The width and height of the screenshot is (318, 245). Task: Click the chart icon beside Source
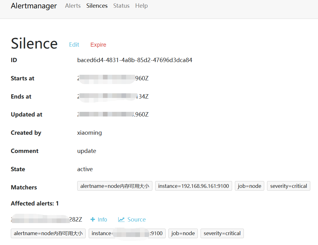click(x=121, y=219)
